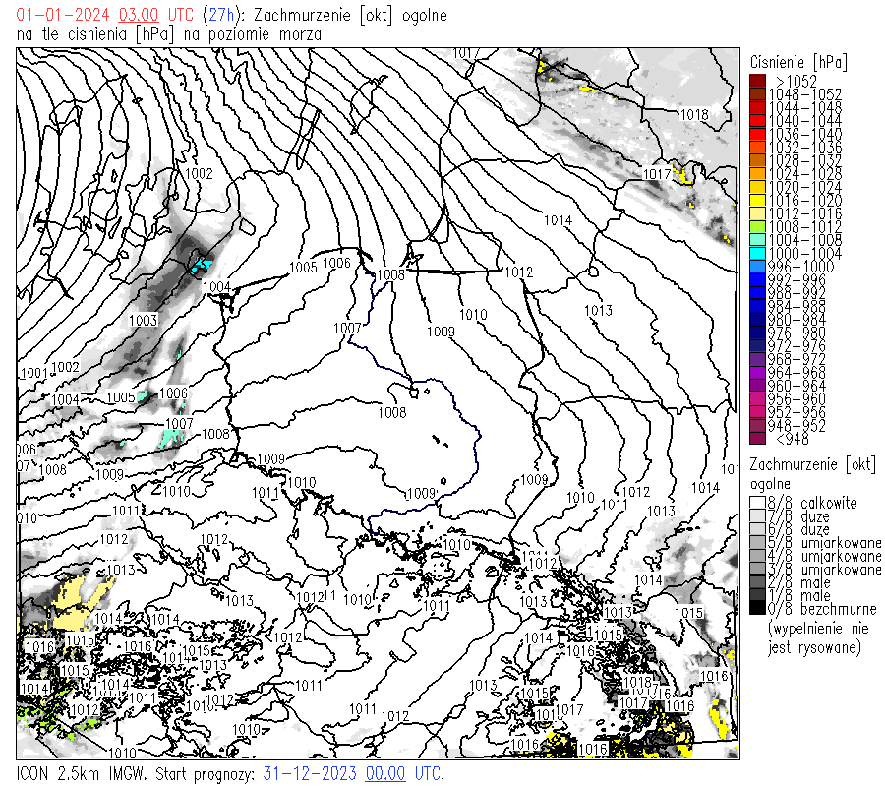Select the 7/8 duze cloud swatch
The height and width of the screenshot is (787, 885).
tap(757, 516)
